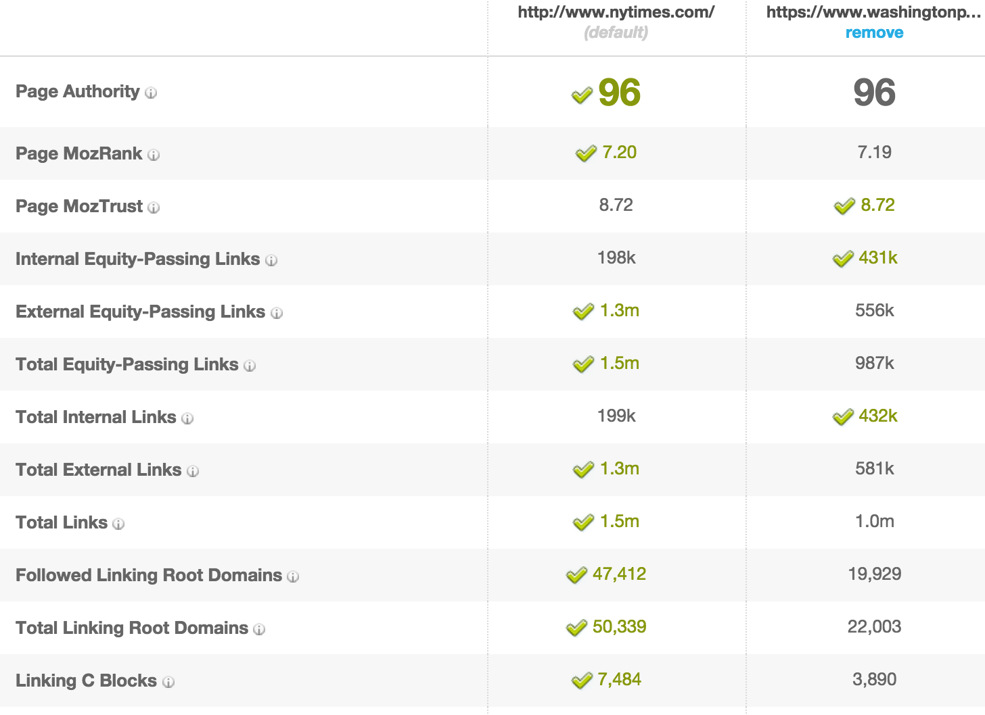Screen dimensions: 985x715
Task: Click the Page Authority row label
Action: click(77, 91)
